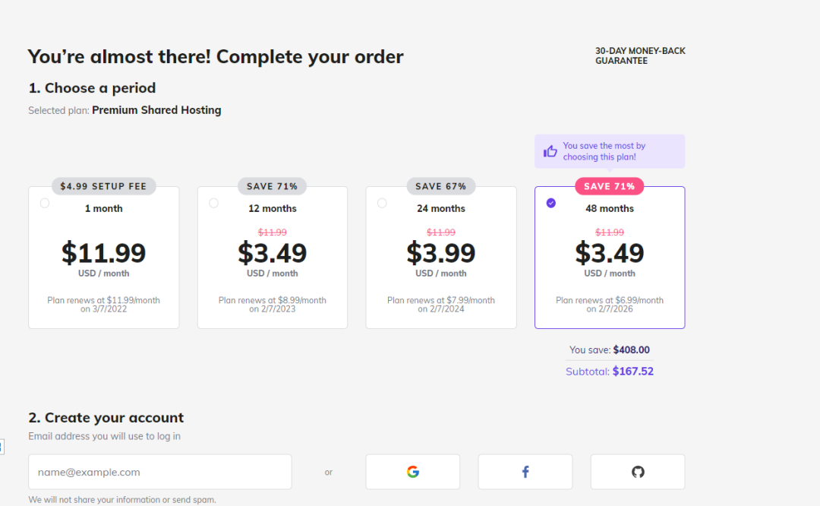Click the thumbs-up savings icon
This screenshot has height=506, width=820.
click(550, 151)
